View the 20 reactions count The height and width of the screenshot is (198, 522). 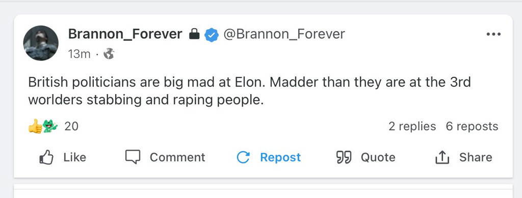point(71,127)
